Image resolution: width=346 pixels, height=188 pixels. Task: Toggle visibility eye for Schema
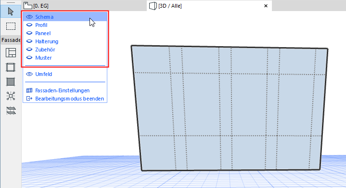[x=29, y=17]
